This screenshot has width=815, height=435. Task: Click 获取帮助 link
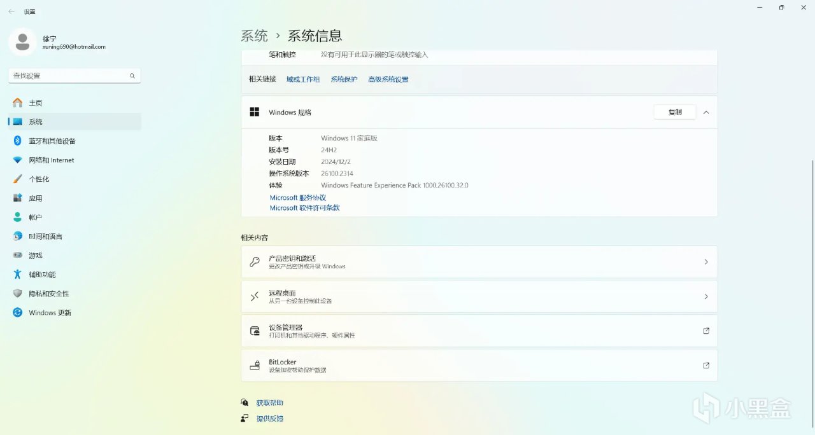(270, 403)
